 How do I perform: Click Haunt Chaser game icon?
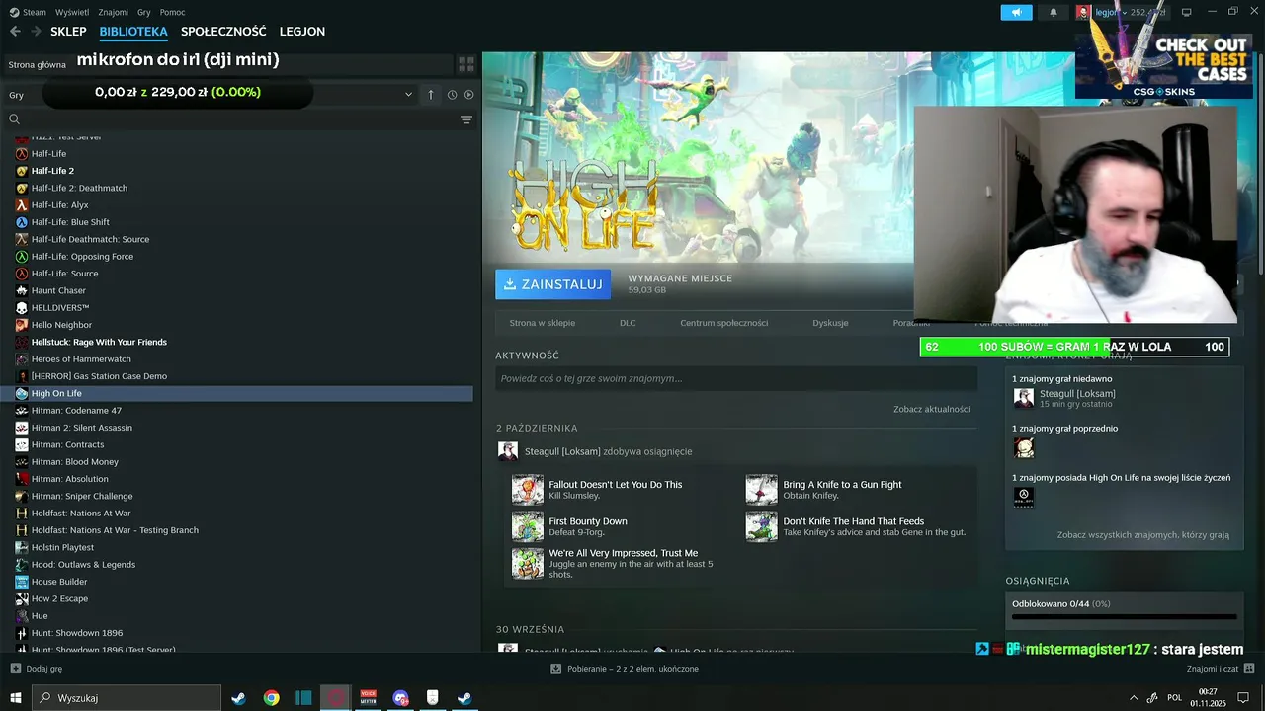click(x=22, y=290)
